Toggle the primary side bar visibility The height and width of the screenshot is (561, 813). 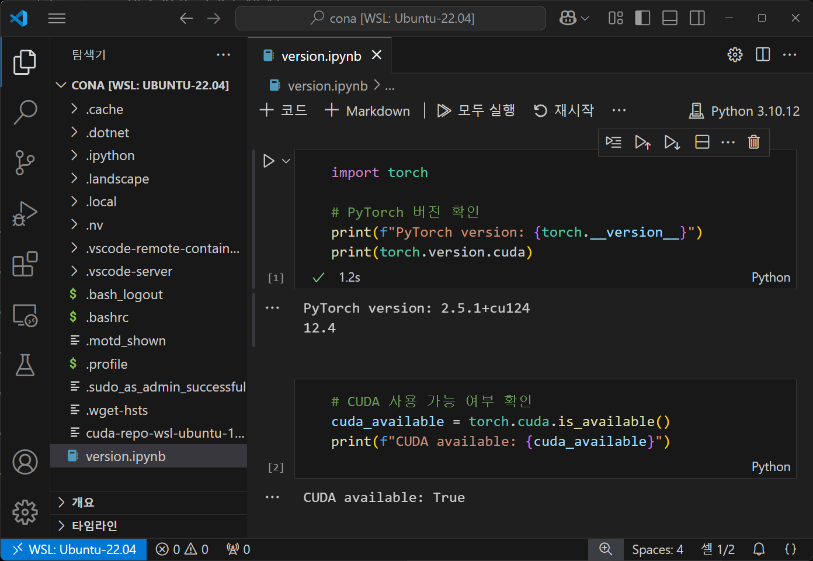coord(642,18)
